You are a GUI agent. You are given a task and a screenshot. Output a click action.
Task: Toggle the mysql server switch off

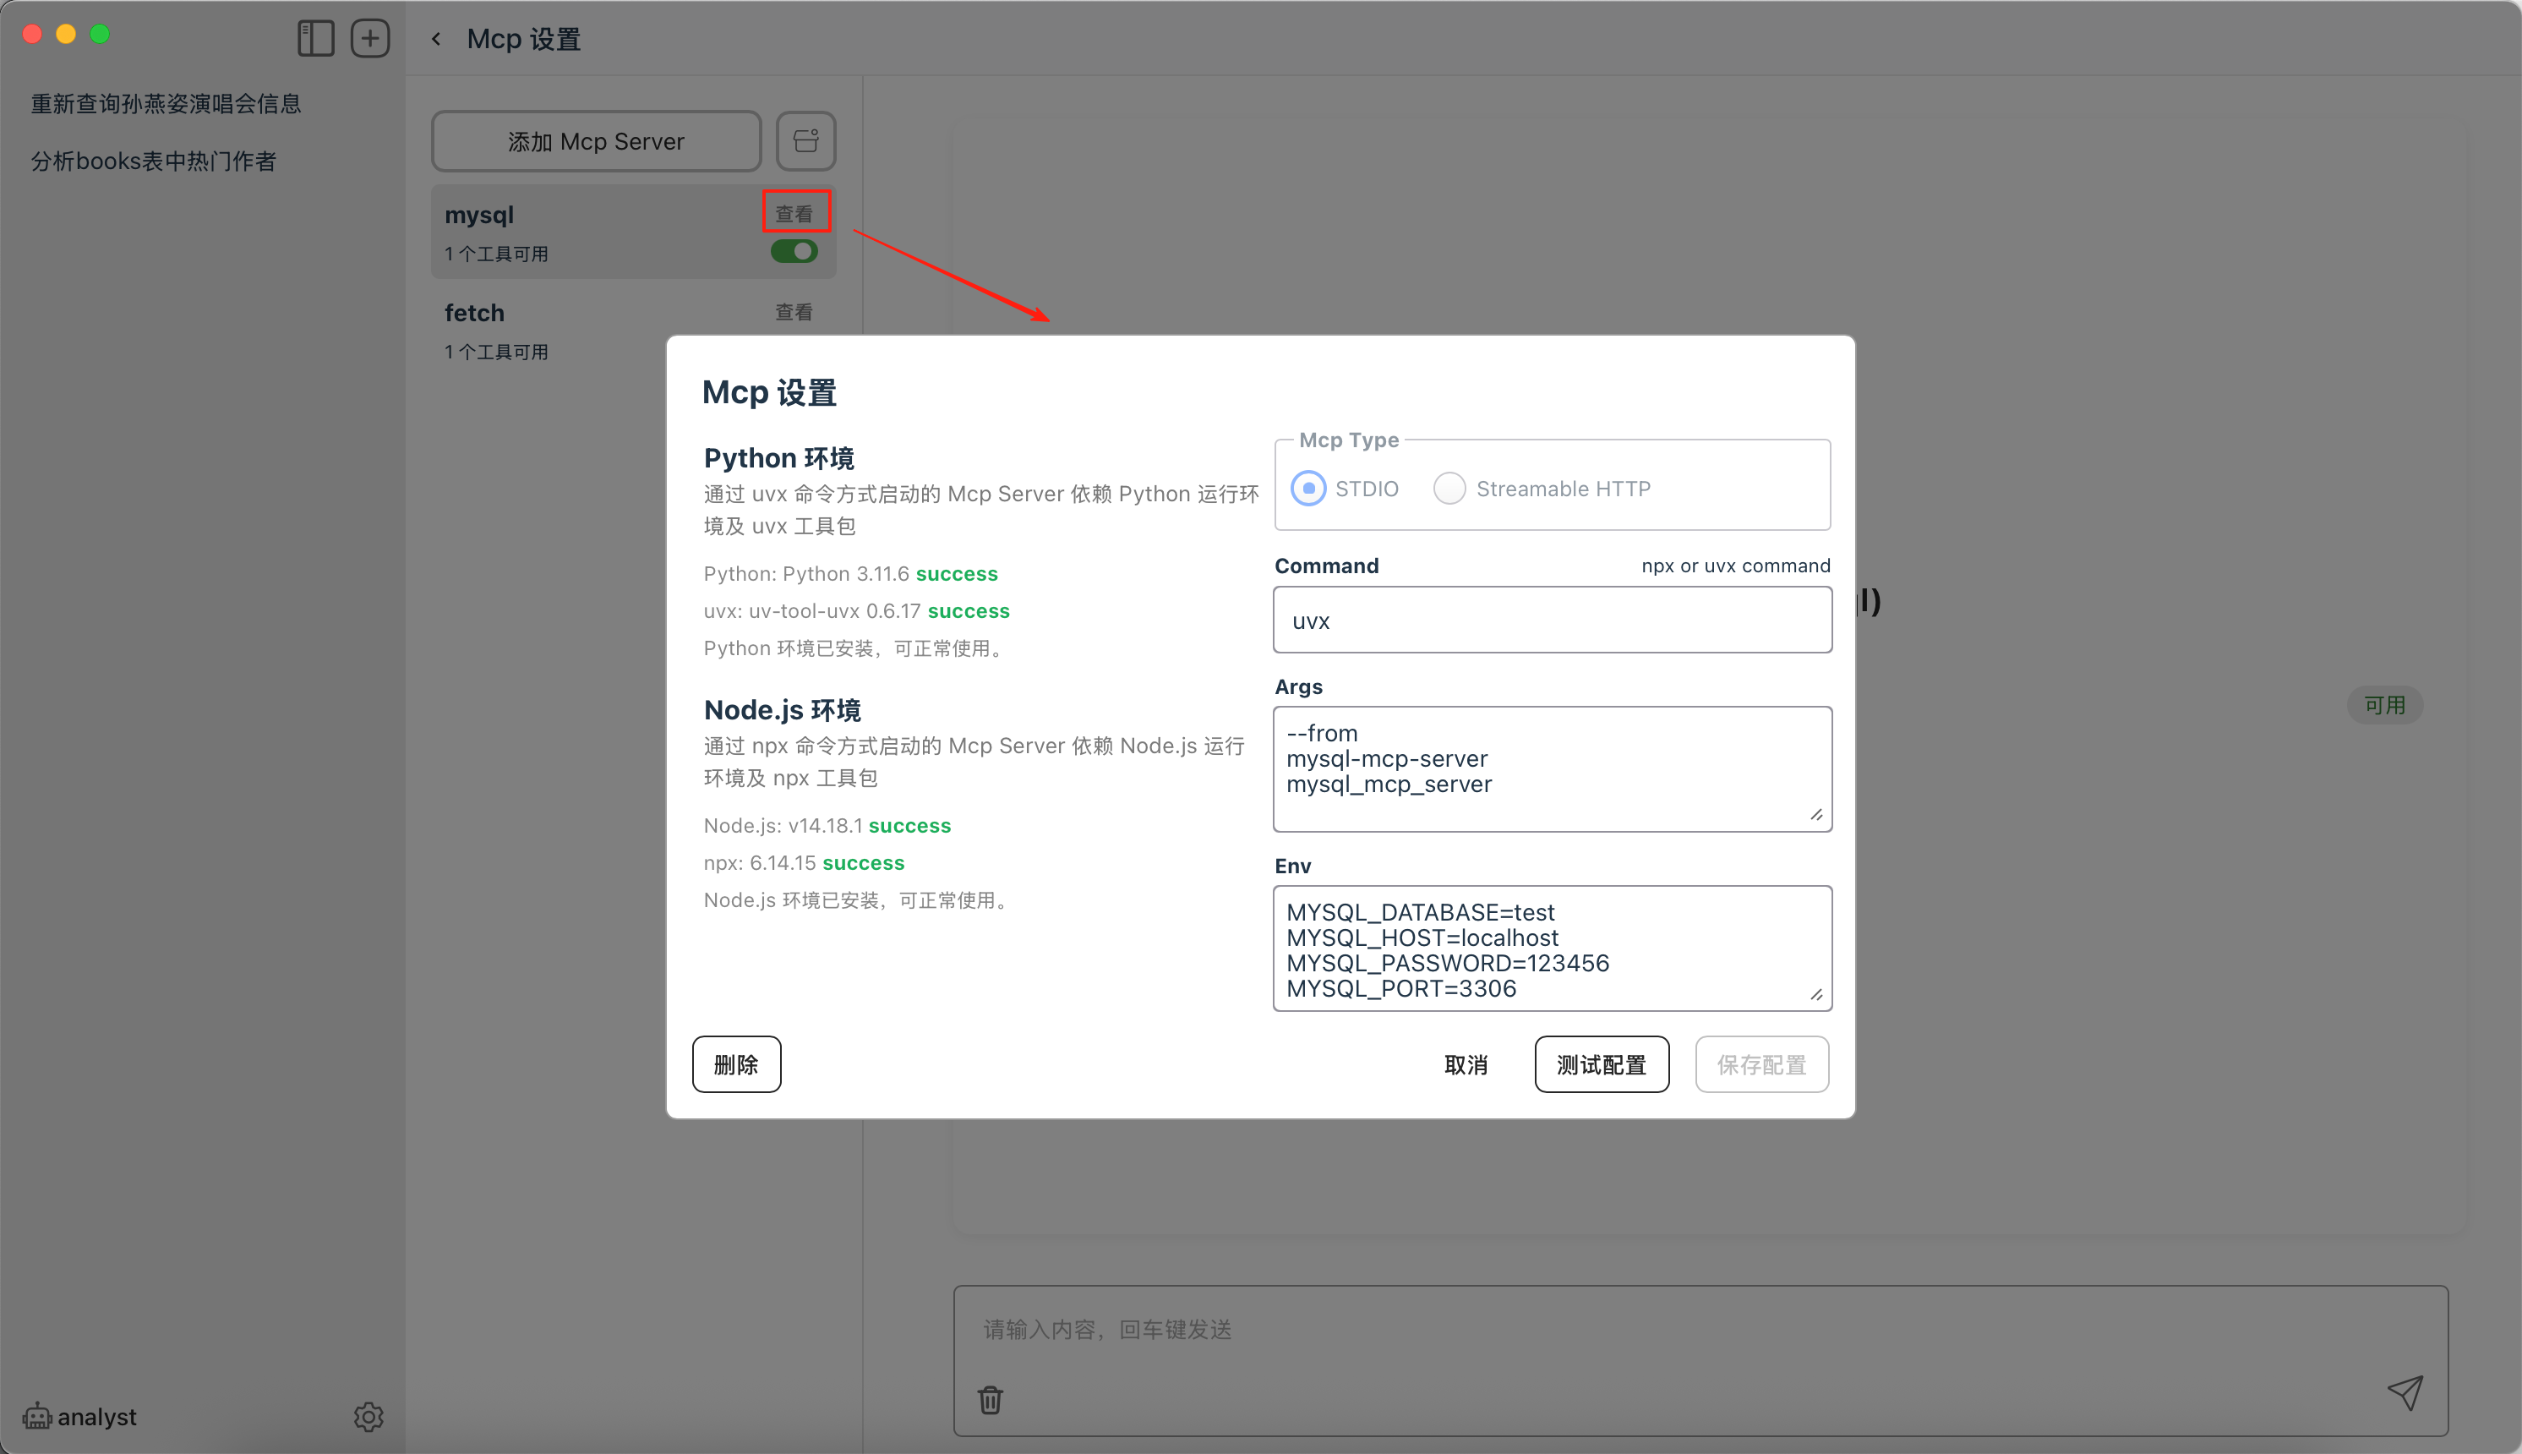tap(794, 252)
